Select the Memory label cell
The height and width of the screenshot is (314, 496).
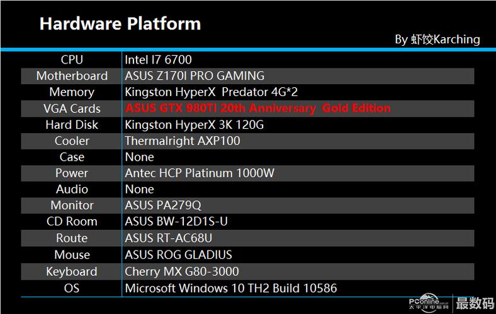pos(72,92)
